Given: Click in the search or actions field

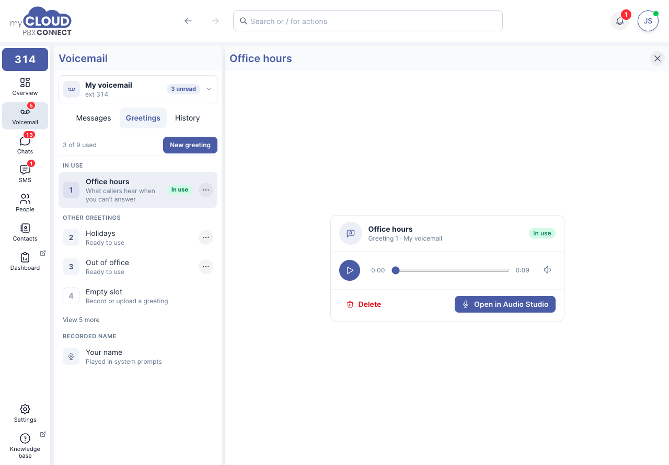Looking at the screenshot, I should point(368,21).
